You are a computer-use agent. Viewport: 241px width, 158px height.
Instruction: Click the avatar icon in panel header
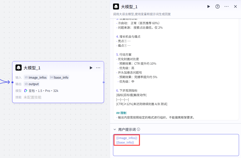pos(116,6)
